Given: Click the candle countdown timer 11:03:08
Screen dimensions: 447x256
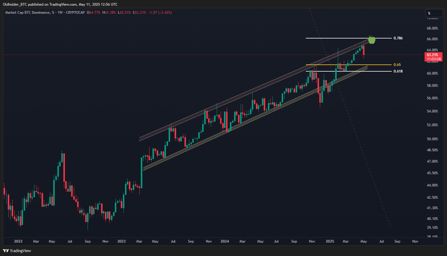Looking at the screenshot, I should point(433,59).
